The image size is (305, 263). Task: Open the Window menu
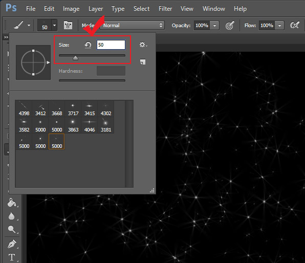pos(214,9)
